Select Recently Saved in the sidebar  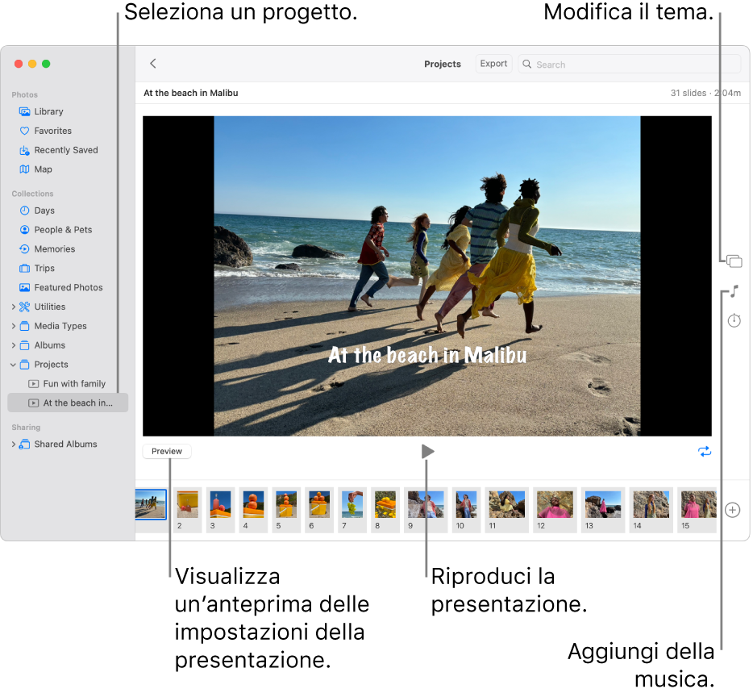66,150
